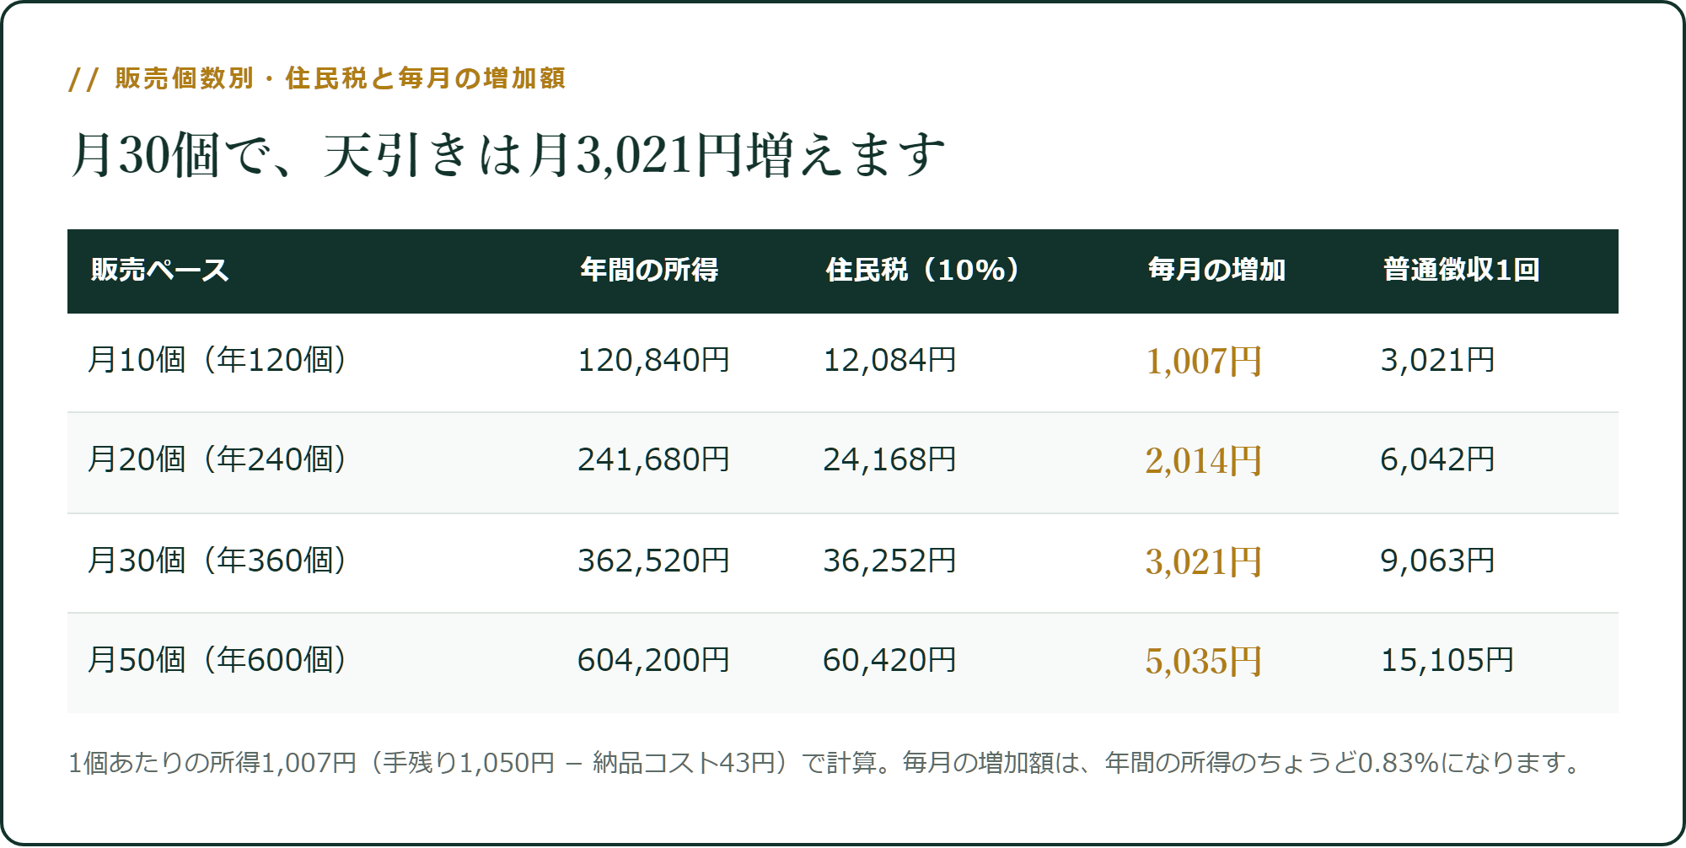The image size is (1686, 848).
Task: Click the 24,168円 resident tax cell
Action: [889, 459]
